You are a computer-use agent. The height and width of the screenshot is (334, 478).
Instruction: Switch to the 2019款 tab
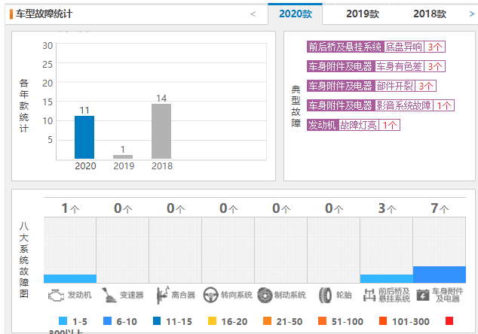point(363,14)
